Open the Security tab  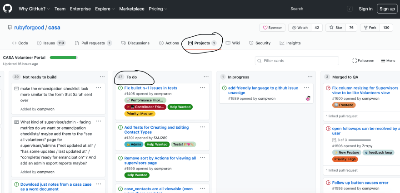pyautogui.click(x=260, y=43)
